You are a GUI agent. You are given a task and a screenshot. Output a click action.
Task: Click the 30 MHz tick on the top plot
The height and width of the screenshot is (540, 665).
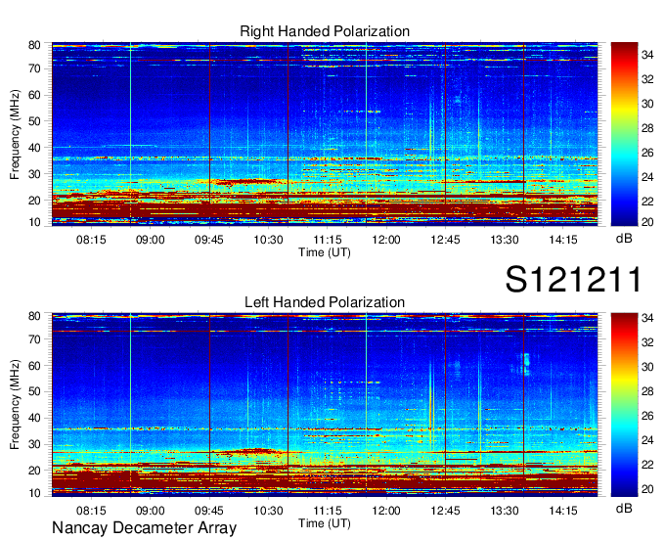click(34, 174)
